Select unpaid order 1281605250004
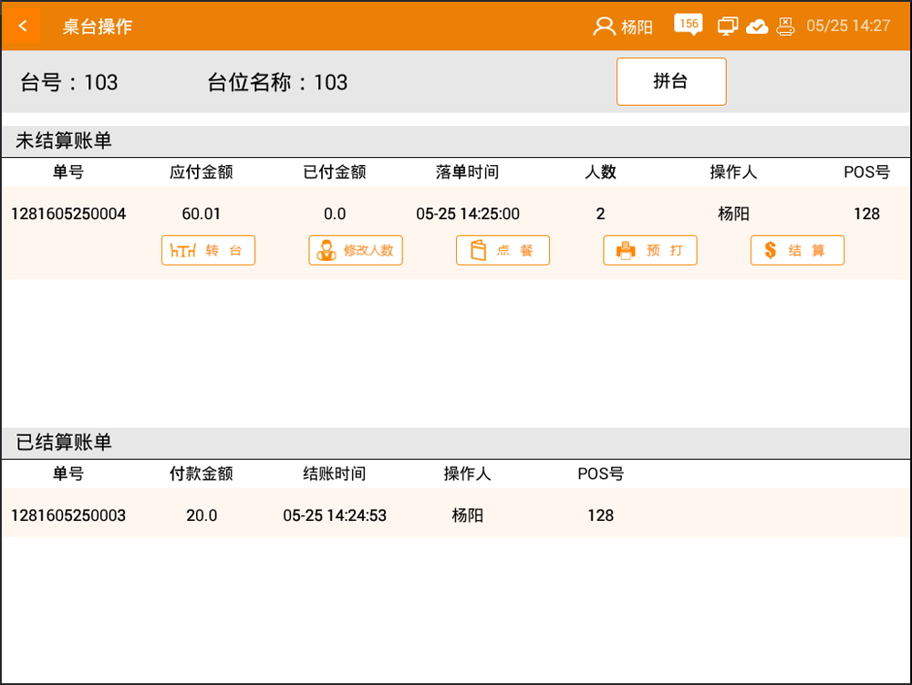Image resolution: width=912 pixels, height=685 pixels. 68,214
